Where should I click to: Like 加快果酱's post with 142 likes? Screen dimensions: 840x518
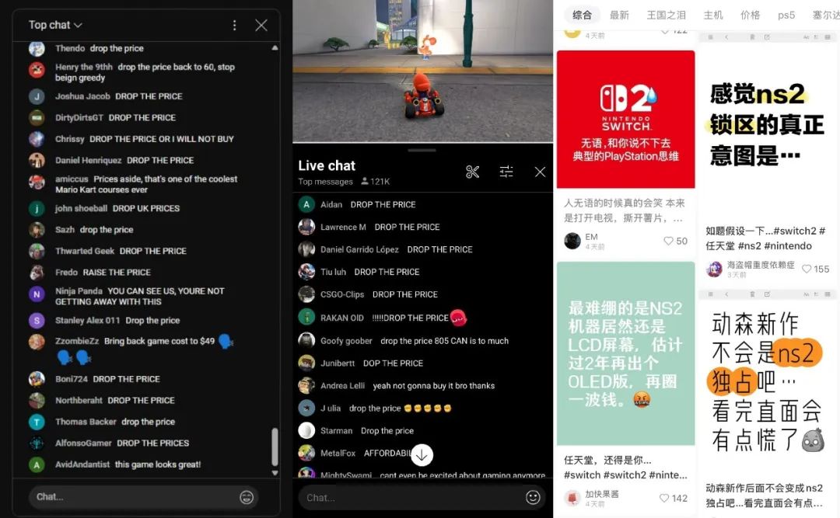pyautogui.click(x=664, y=499)
